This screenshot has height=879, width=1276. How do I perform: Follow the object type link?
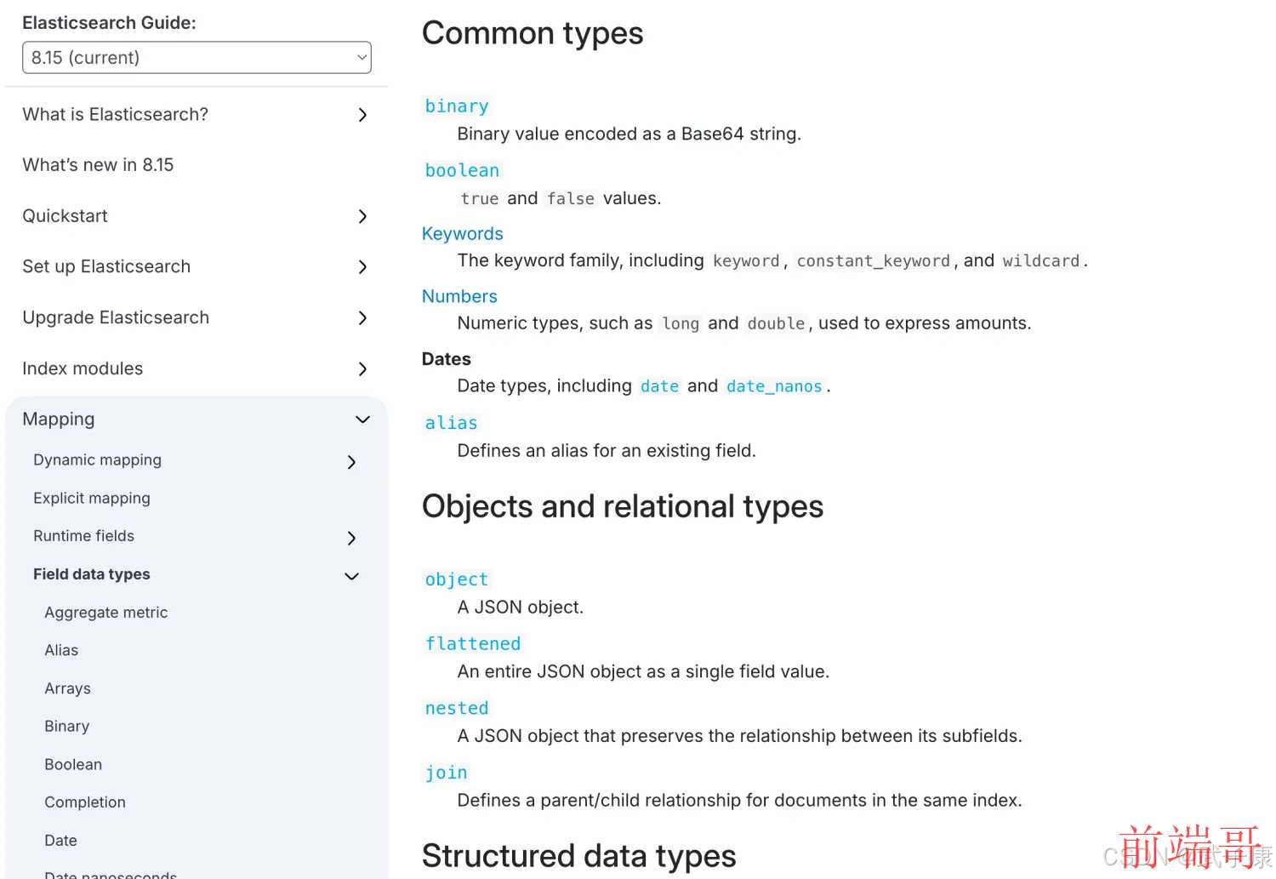[457, 579]
